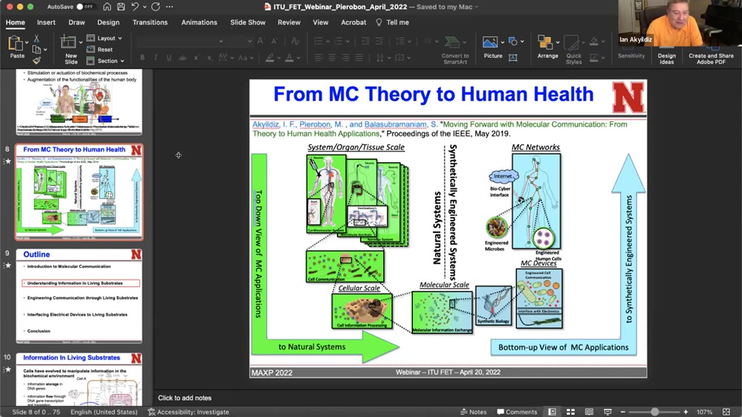Open the Insert ribbon tab
Screen dimensions: 742x417
(46, 22)
